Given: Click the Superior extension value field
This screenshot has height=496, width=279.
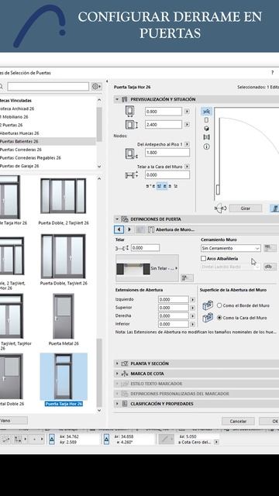Looking at the screenshot, I should (174, 308).
